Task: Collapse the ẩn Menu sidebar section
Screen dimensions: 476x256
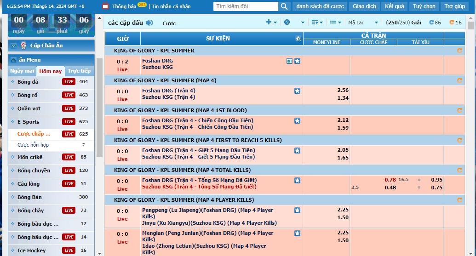Action: (x=13, y=60)
